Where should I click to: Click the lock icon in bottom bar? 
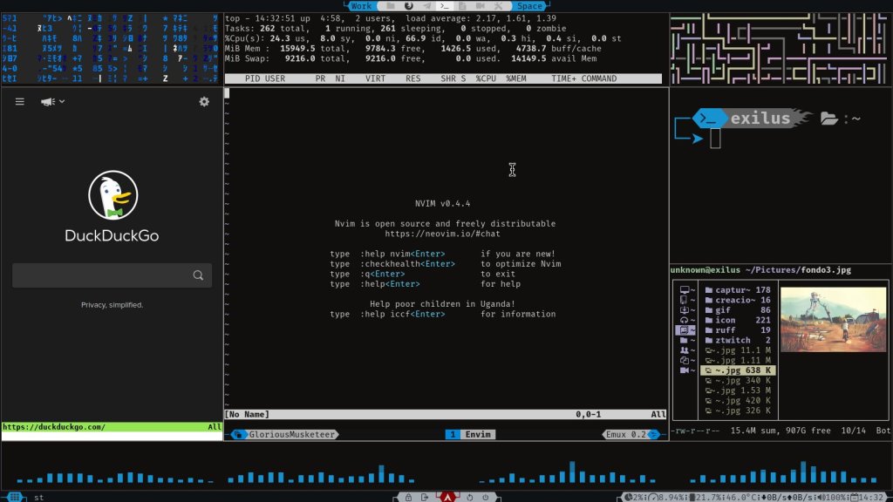click(408, 497)
